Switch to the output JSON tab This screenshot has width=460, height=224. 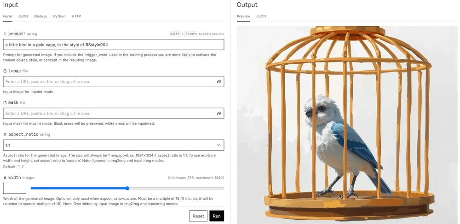tap(261, 16)
